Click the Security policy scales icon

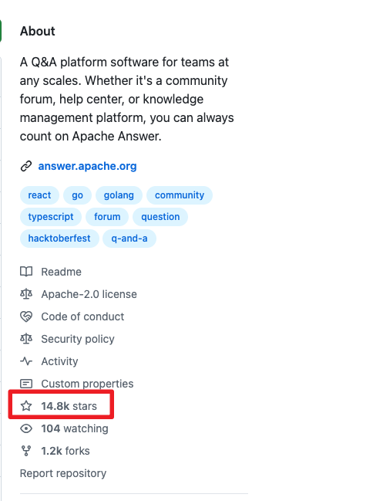26,339
